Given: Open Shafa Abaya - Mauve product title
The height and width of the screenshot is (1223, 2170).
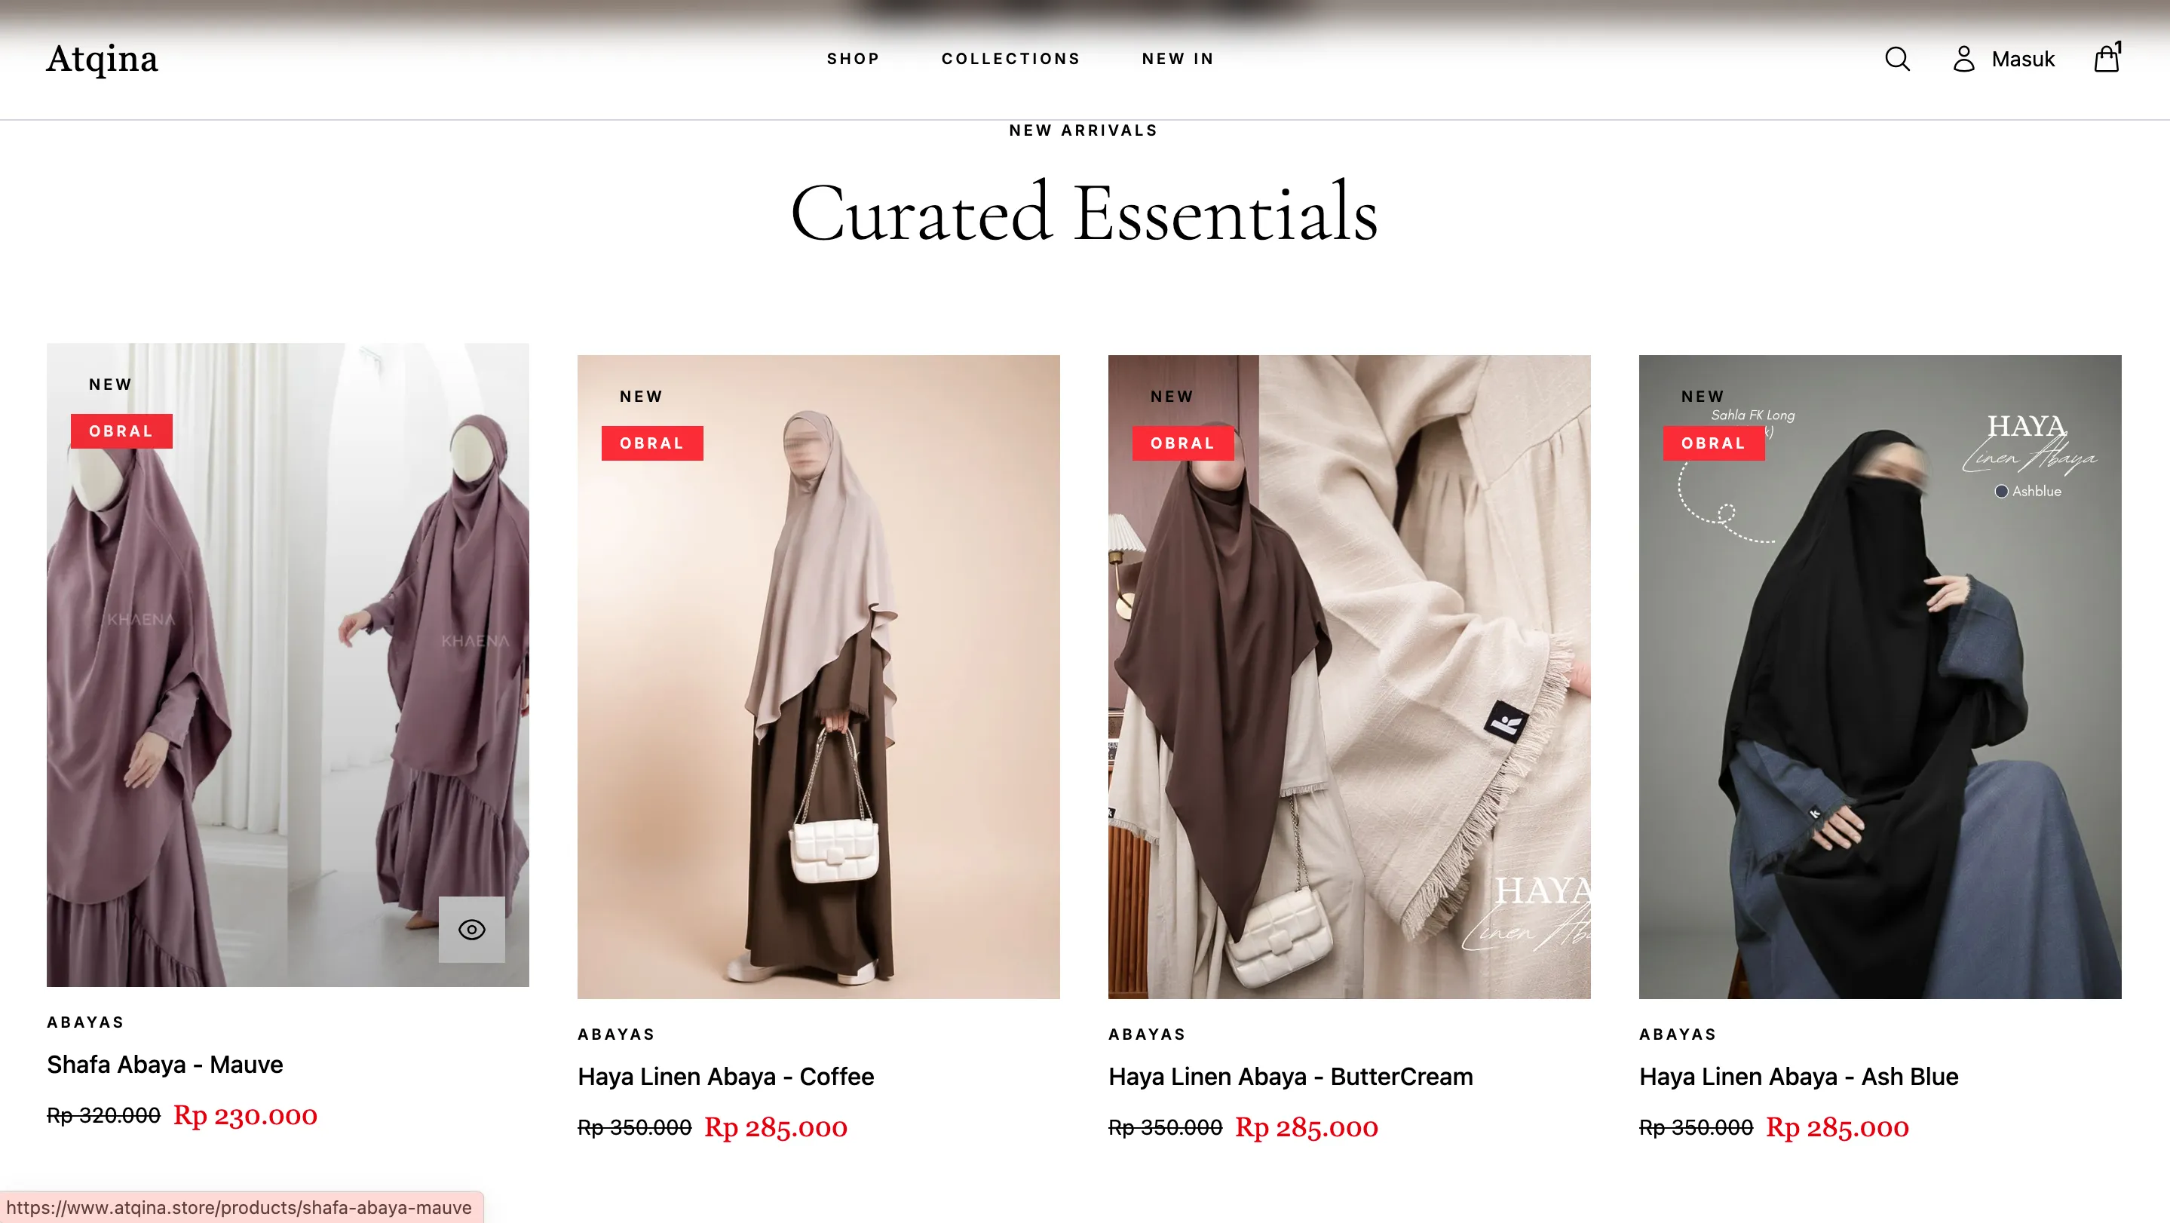Looking at the screenshot, I should (x=165, y=1065).
